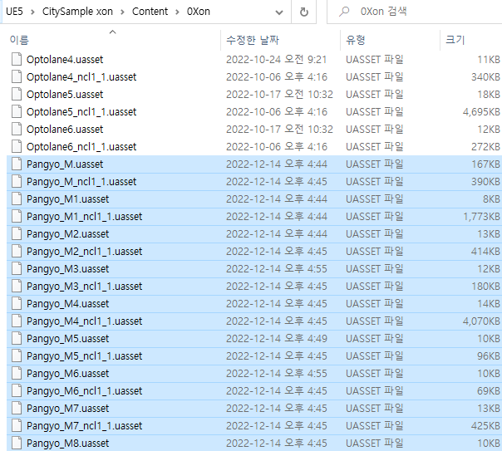Select file name Pangyo_M4_ncl1_1.uasset
Screen dimensions: 502x451
pos(84,321)
